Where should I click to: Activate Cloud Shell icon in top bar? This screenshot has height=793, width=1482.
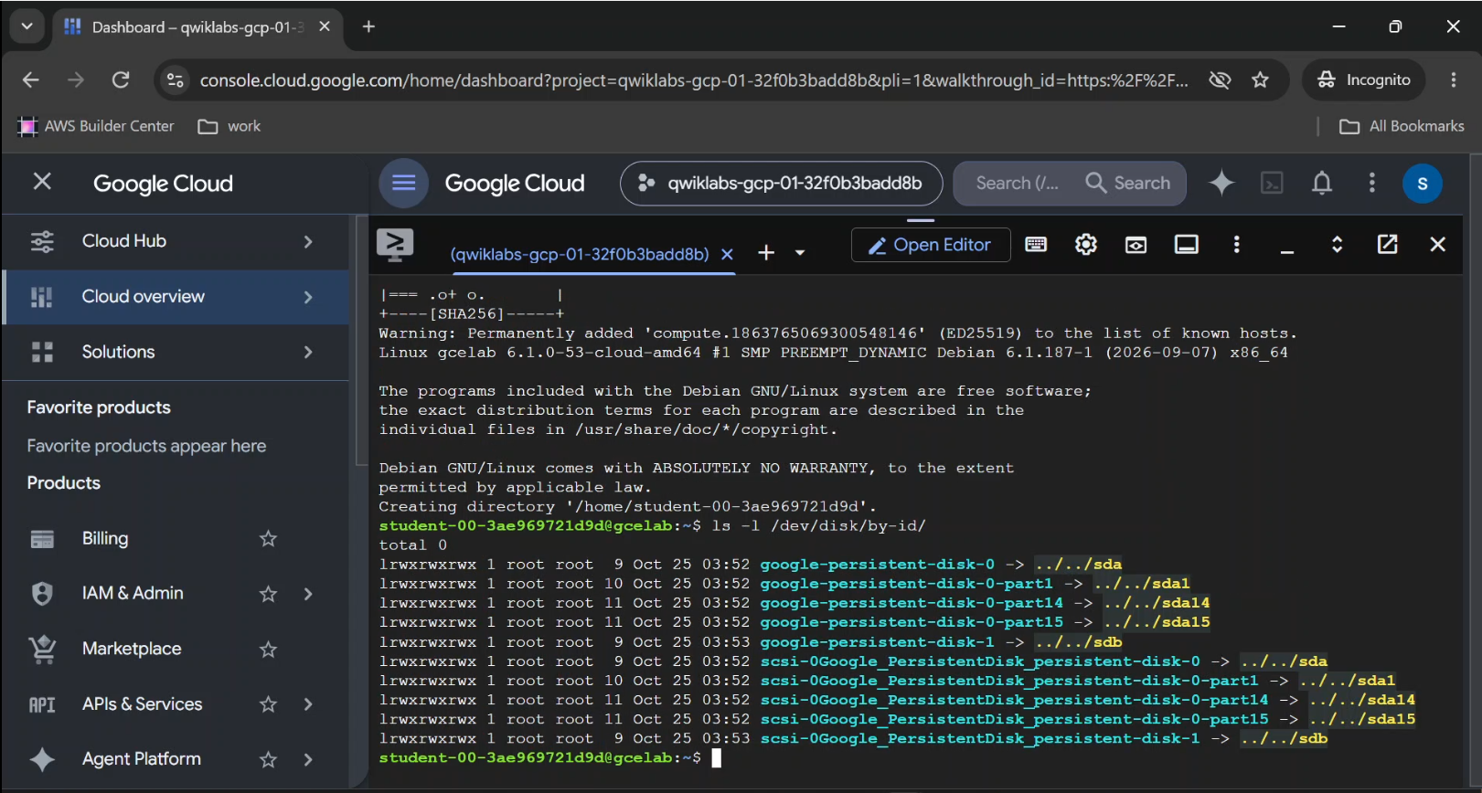[1272, 183]
